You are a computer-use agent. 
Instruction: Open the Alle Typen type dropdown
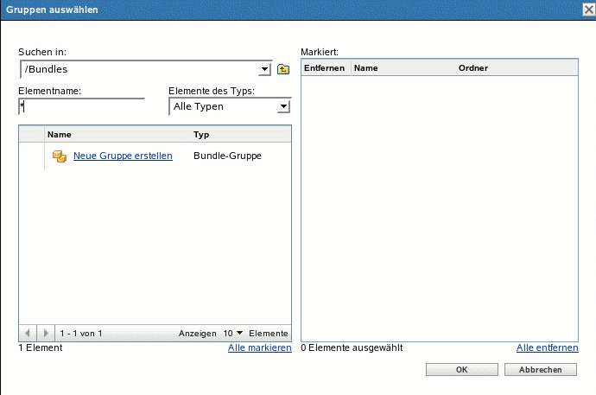pos(283,107)
